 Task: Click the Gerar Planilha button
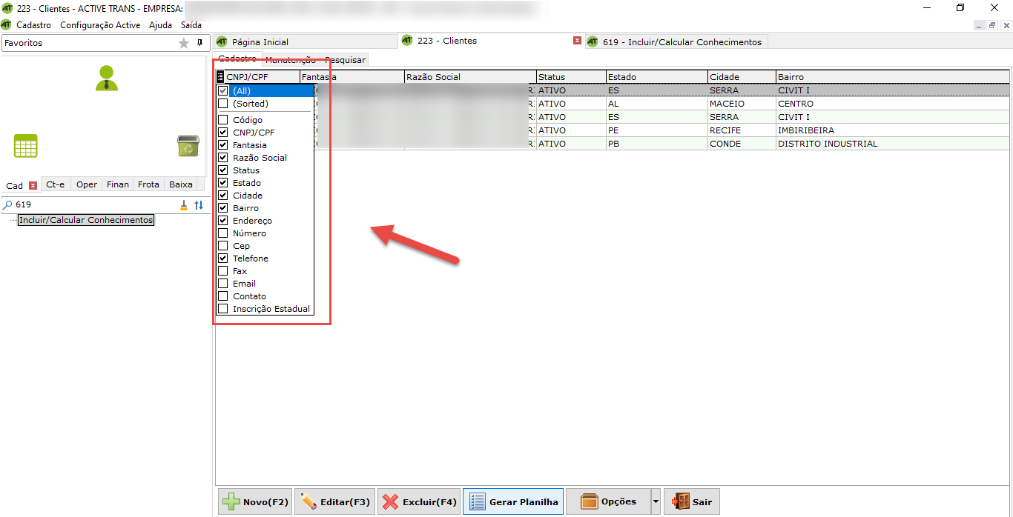(x=513, y=502)
